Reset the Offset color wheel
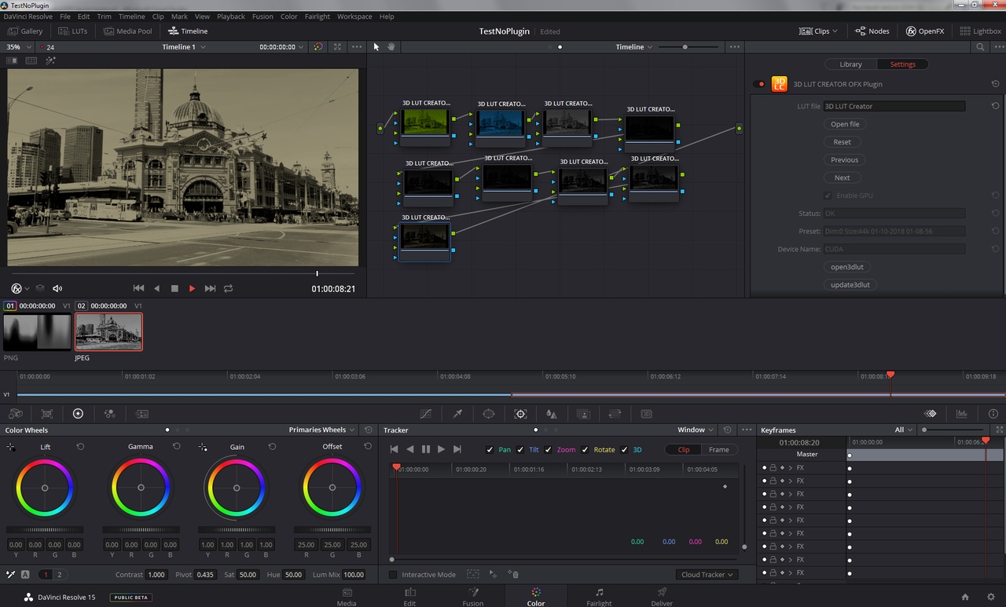The image size is (1006, 607). point(368,447)
